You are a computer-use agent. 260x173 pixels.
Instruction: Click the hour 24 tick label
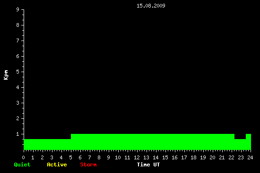coord(250,157)
